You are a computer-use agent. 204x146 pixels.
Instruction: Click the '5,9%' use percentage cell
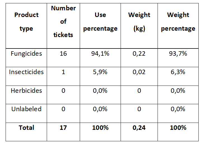100,72
